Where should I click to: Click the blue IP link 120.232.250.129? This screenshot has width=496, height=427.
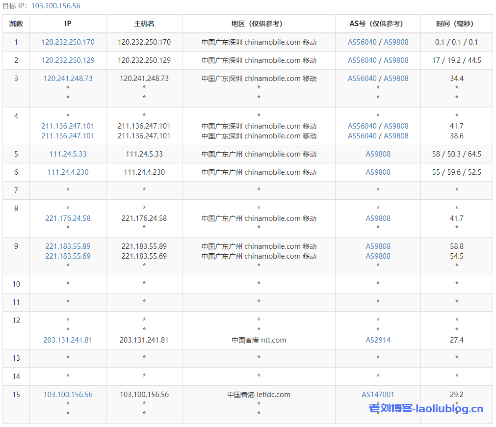pyautogui.click(x=68, y=60)
